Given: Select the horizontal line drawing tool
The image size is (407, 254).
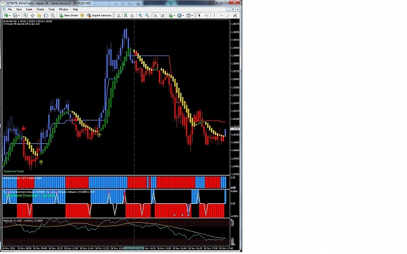Looking at the screenshot, I should tap(221, 16).
